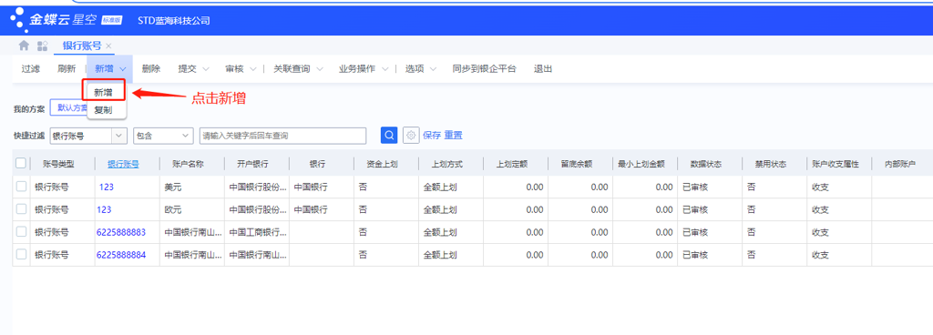Click the 禁用状态 column header
The height and width of the screenshot is (335, 933).
771,164
